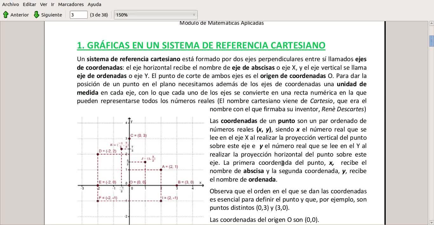
Task: Click the '(3 de 38)' page count text
Action: (x=99, y=15)
